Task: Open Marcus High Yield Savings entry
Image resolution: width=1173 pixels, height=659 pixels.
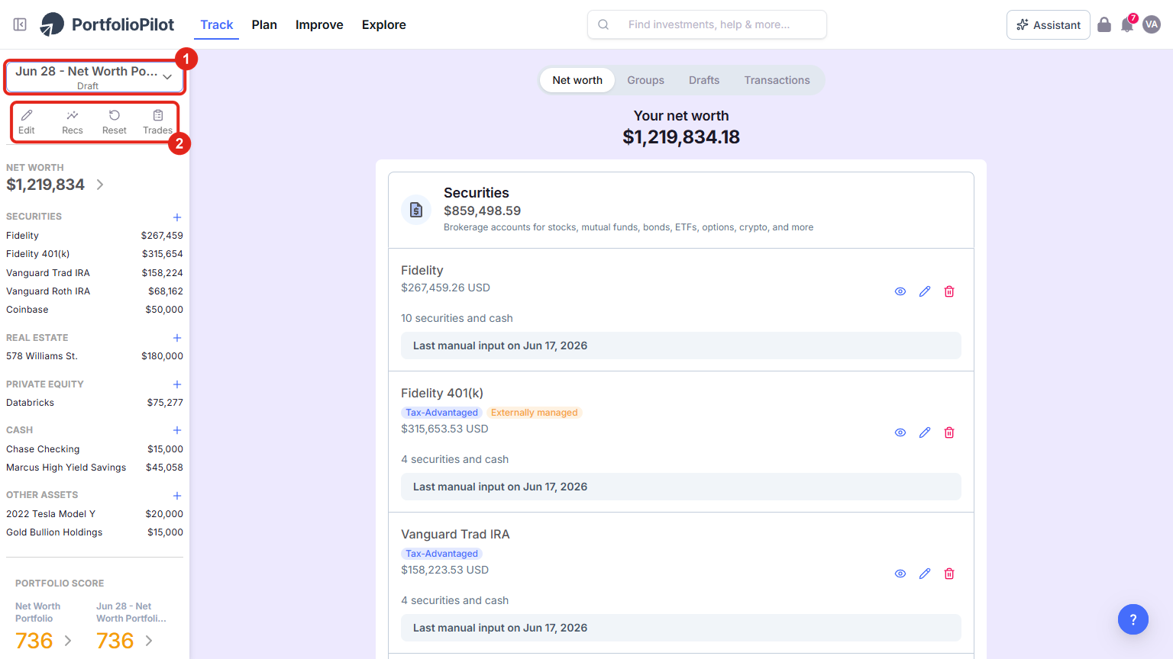Action: (95, 468)
